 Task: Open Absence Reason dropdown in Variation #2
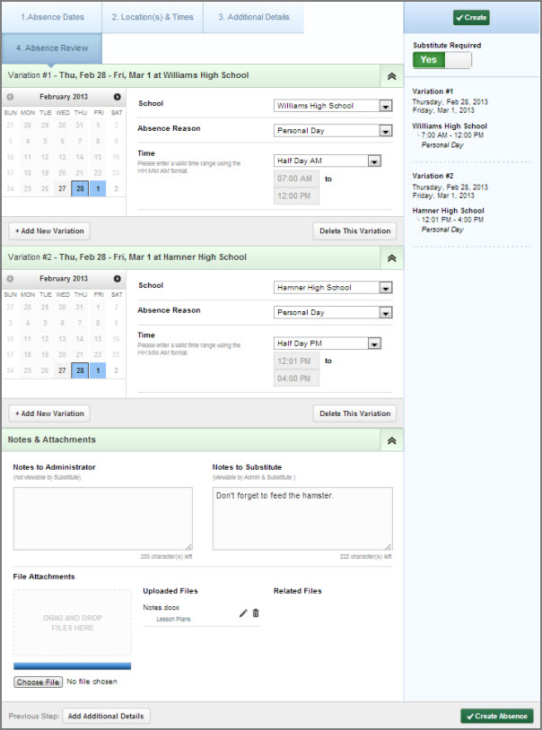(x=333, y=313)
